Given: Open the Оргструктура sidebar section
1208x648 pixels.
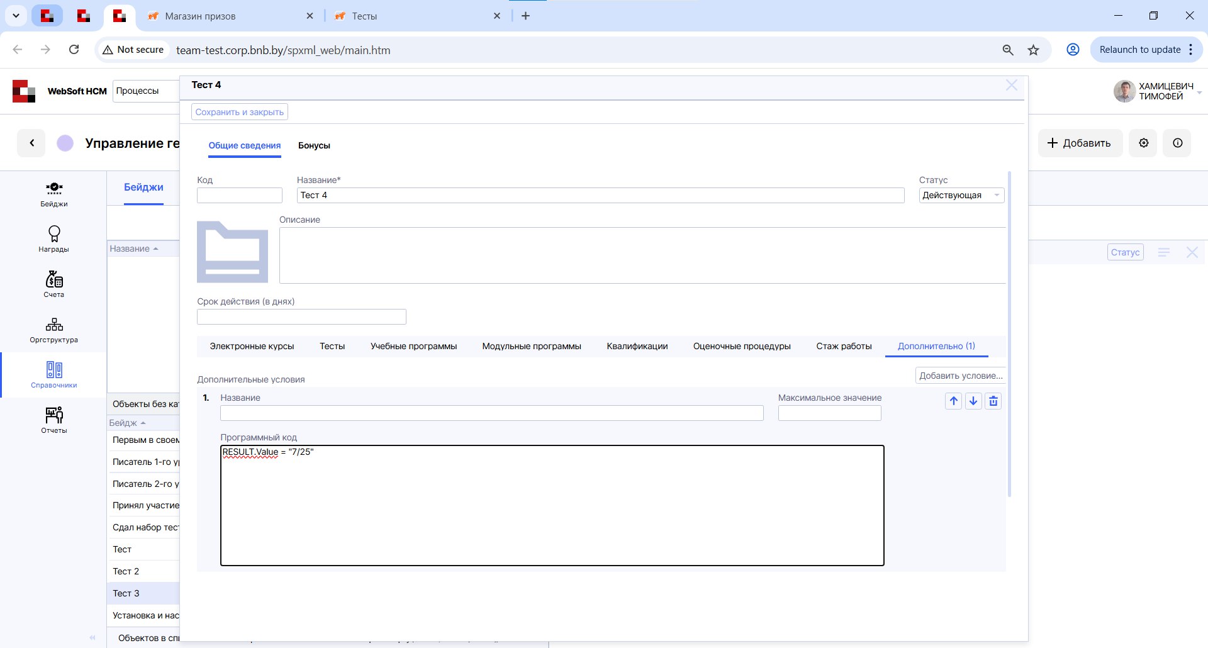Looking at the screenshot, I should (x=54, y=330).
